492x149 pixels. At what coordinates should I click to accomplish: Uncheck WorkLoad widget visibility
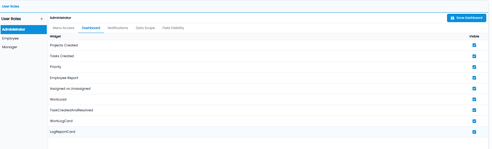[474, 99]
